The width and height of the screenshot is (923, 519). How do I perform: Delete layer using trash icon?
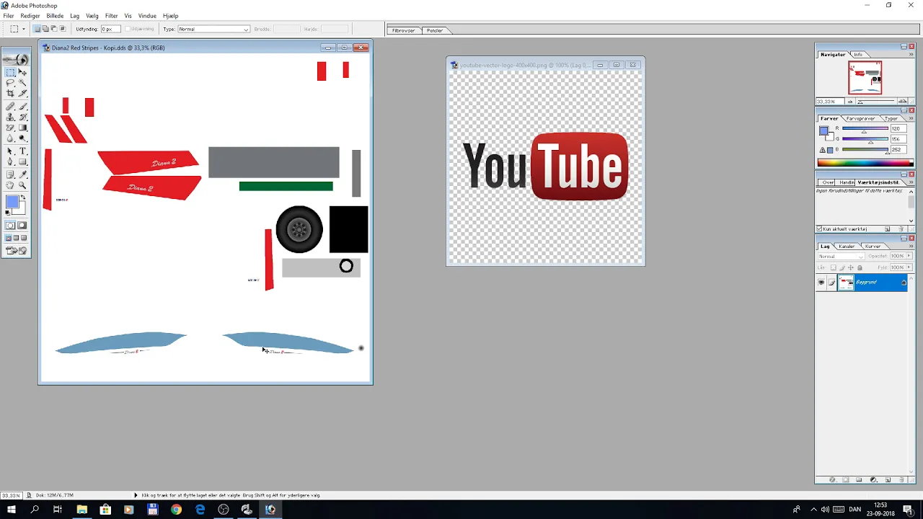pyautogui.click(x=901, y=479)
